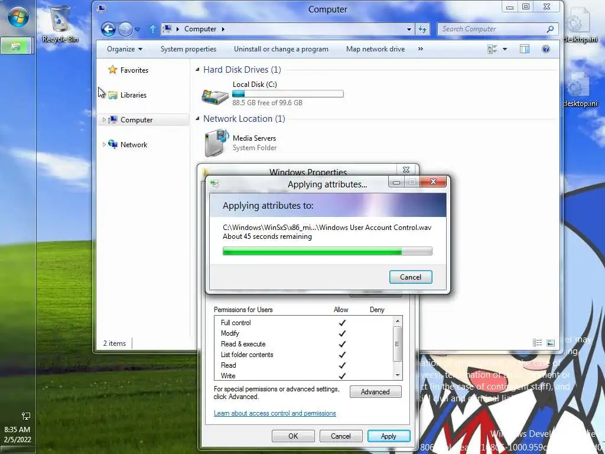Open the Start orb menu
This screenshot has width=605, height=454.
18,17
